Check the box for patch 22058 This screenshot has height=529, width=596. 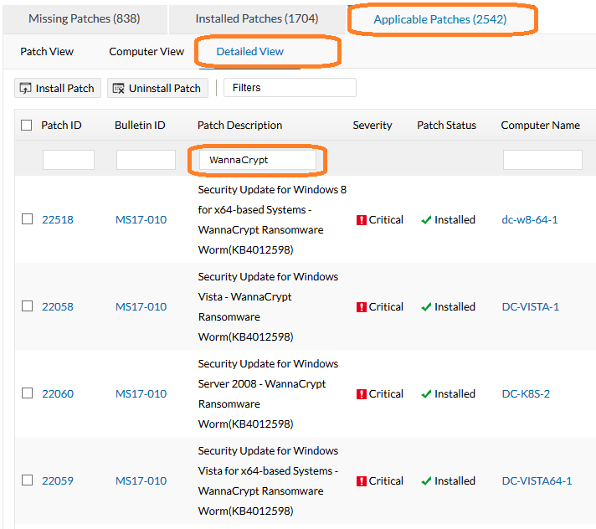27,306
